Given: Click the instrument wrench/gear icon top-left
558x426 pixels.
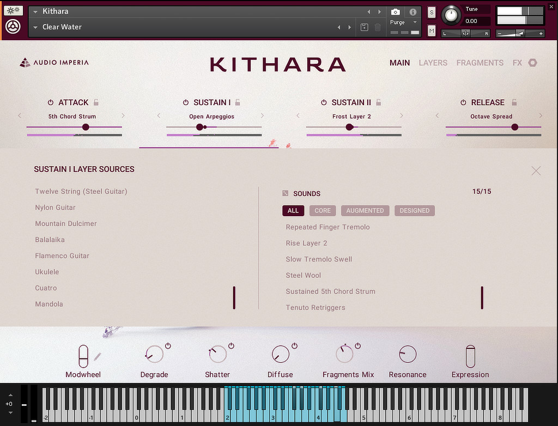Looking at the screenshot, I should [13, 10].
